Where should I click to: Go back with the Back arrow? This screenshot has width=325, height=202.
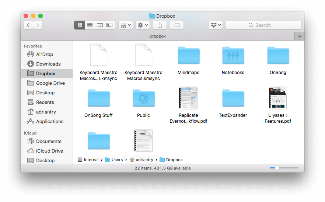pos(28,25)
